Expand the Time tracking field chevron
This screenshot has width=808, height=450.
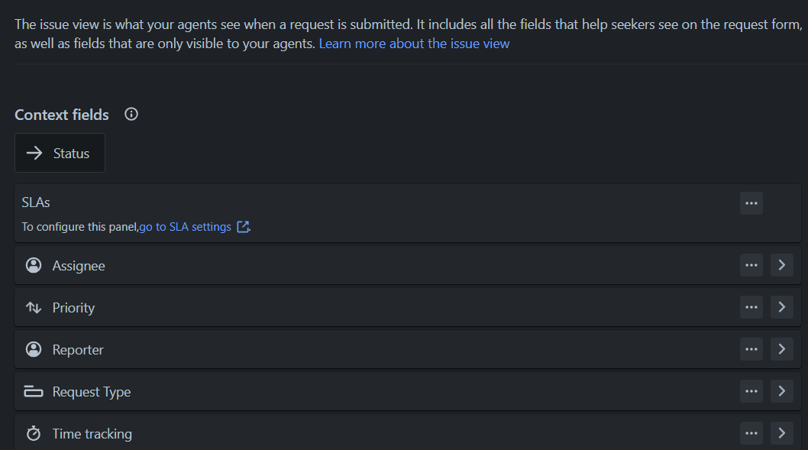pos(782,433)
